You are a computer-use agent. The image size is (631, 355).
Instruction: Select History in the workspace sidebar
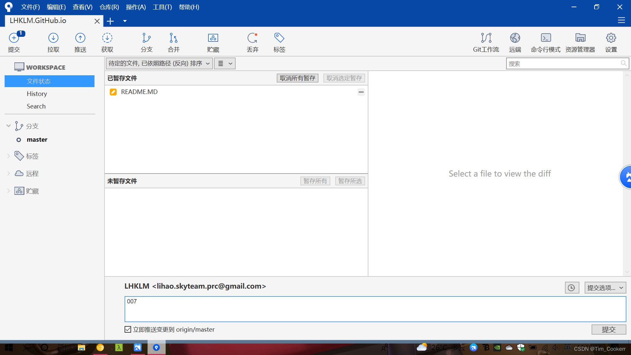[37, 94]
